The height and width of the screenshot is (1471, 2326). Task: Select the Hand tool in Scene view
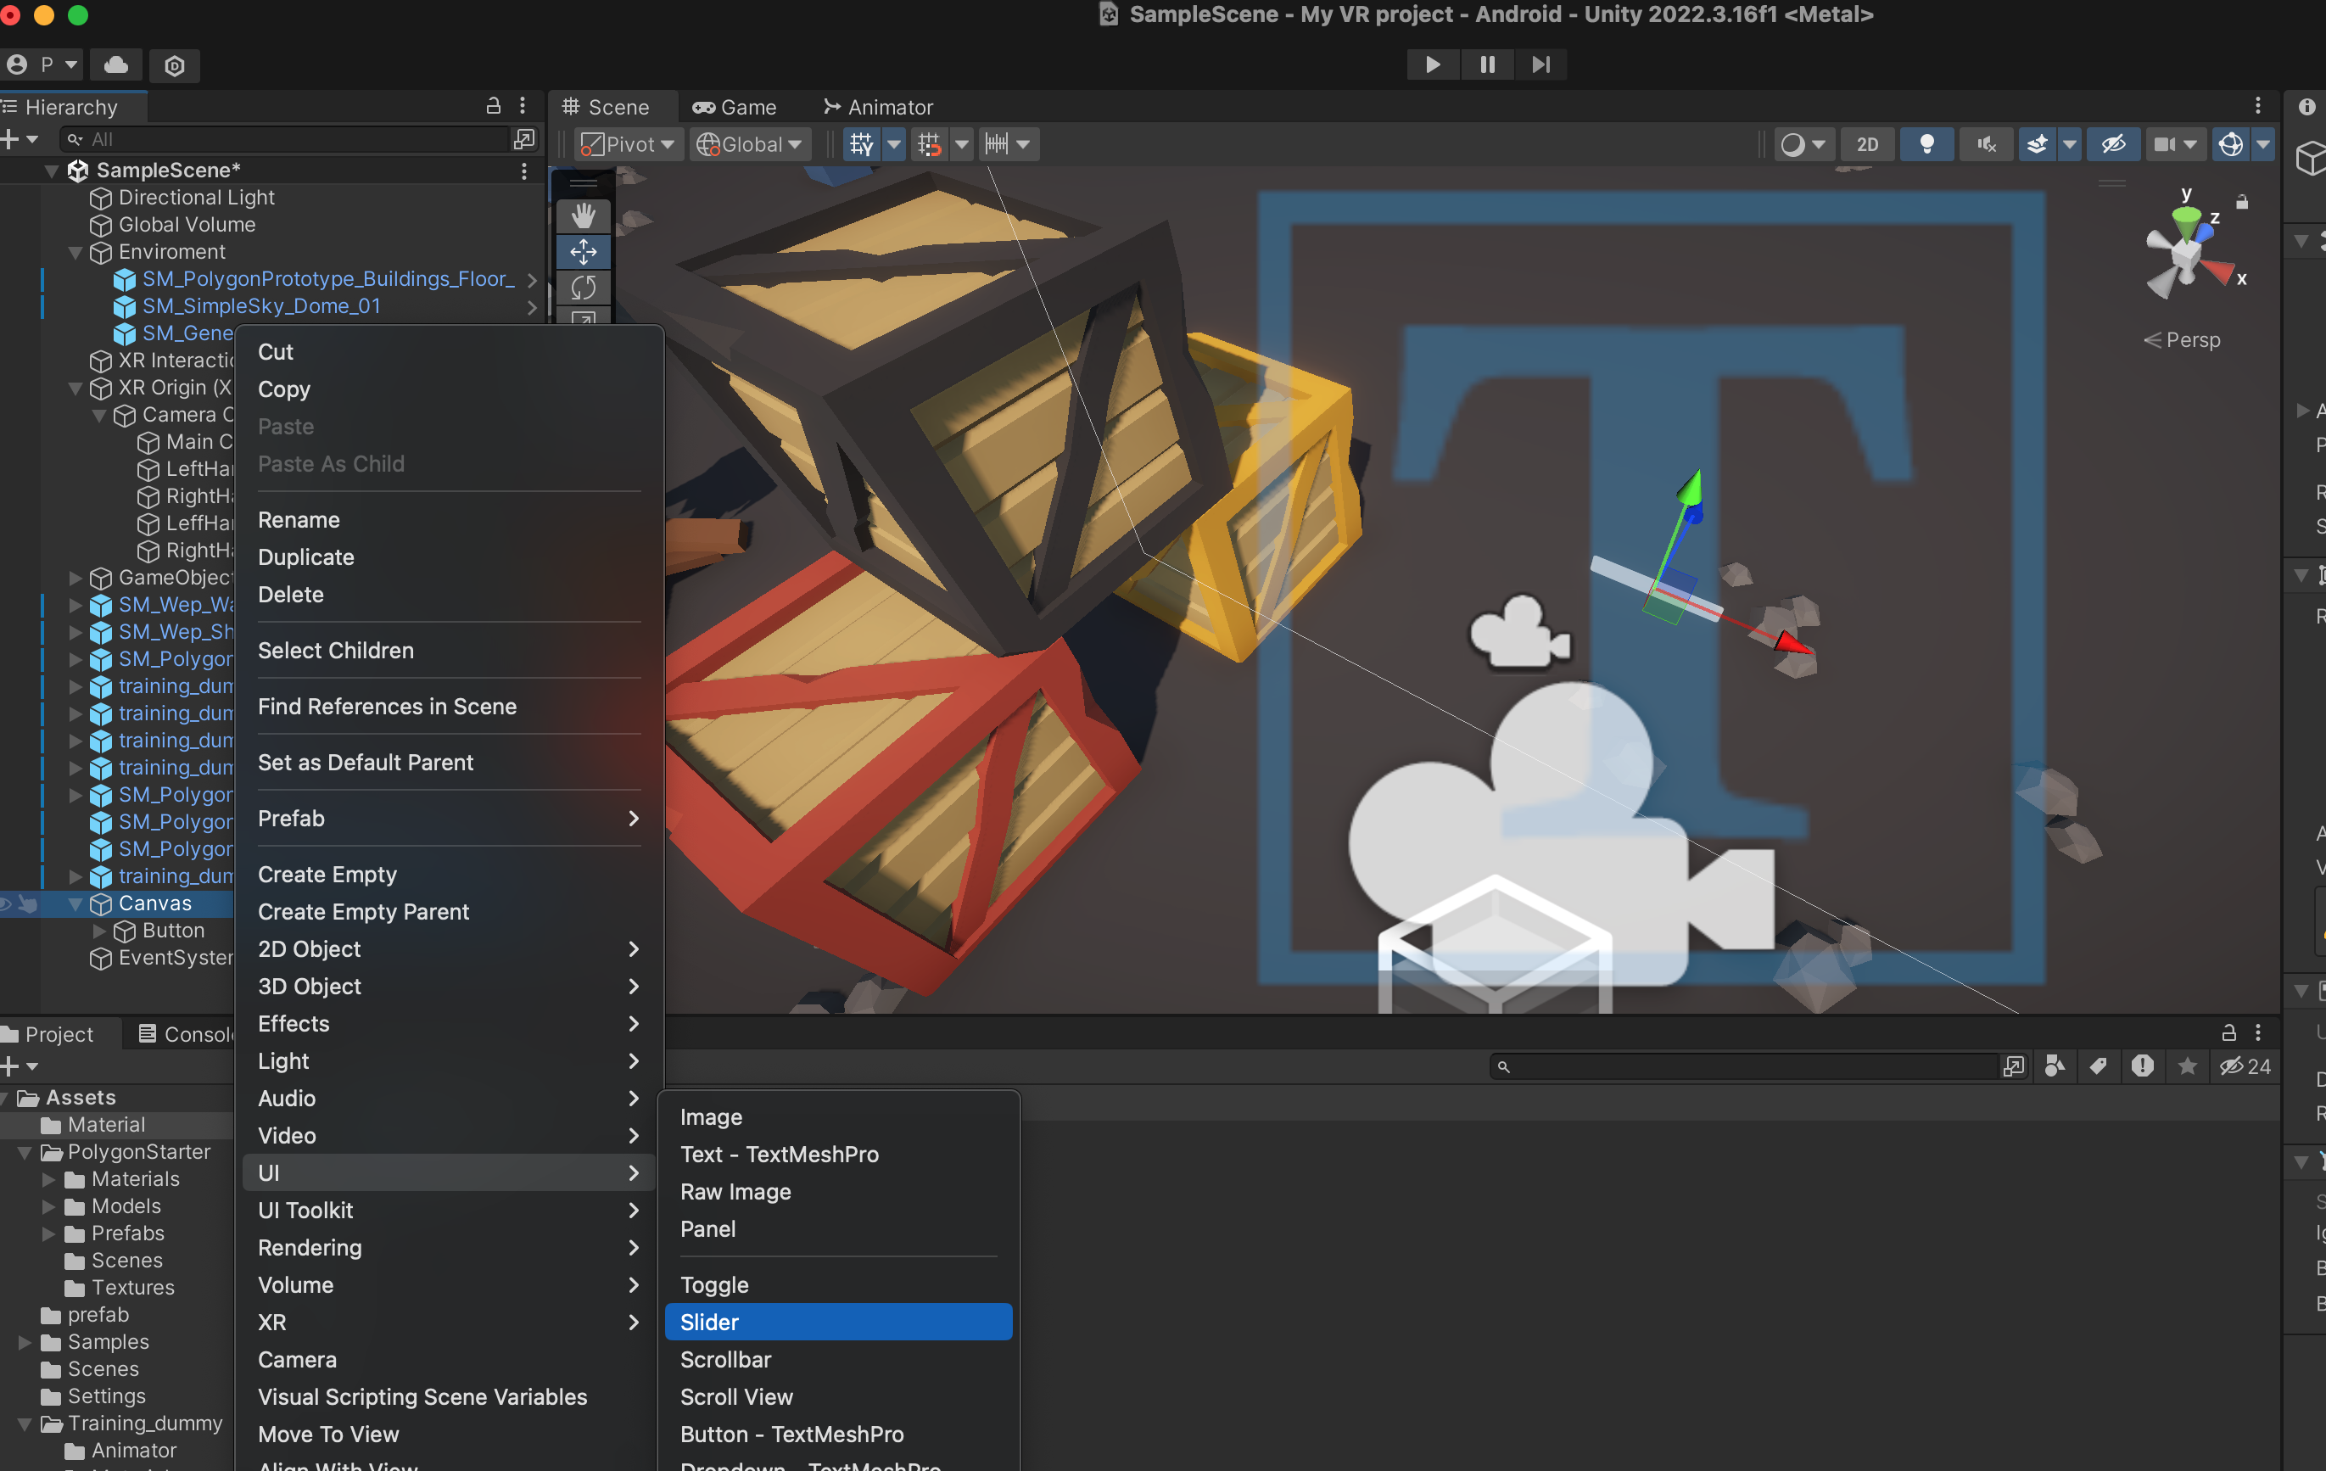point(583,215)
